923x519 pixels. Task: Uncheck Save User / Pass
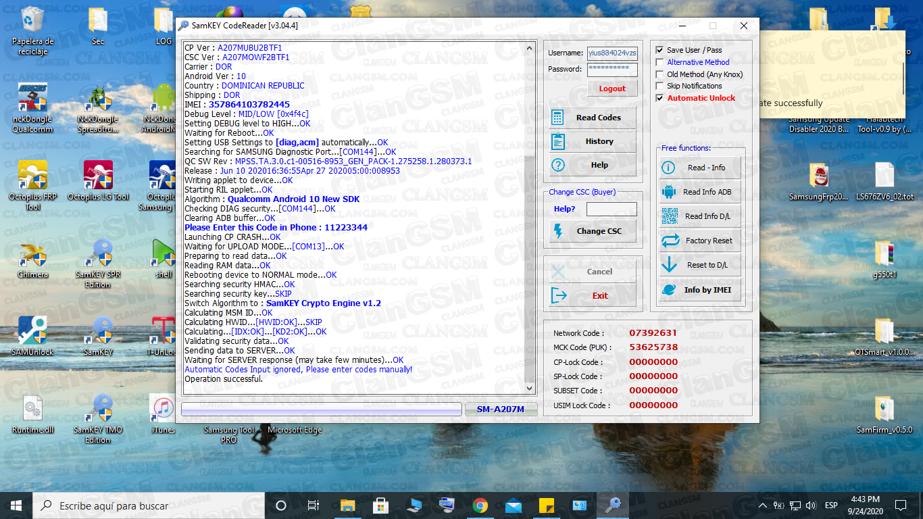point(660,50)
